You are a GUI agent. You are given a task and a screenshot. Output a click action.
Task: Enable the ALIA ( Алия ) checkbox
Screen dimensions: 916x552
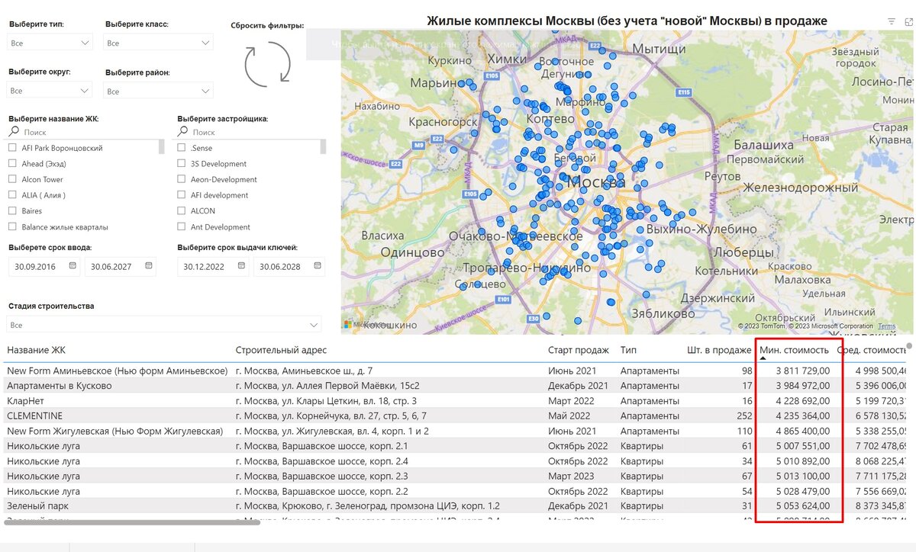pyautogui.click(x=12, y=195)
